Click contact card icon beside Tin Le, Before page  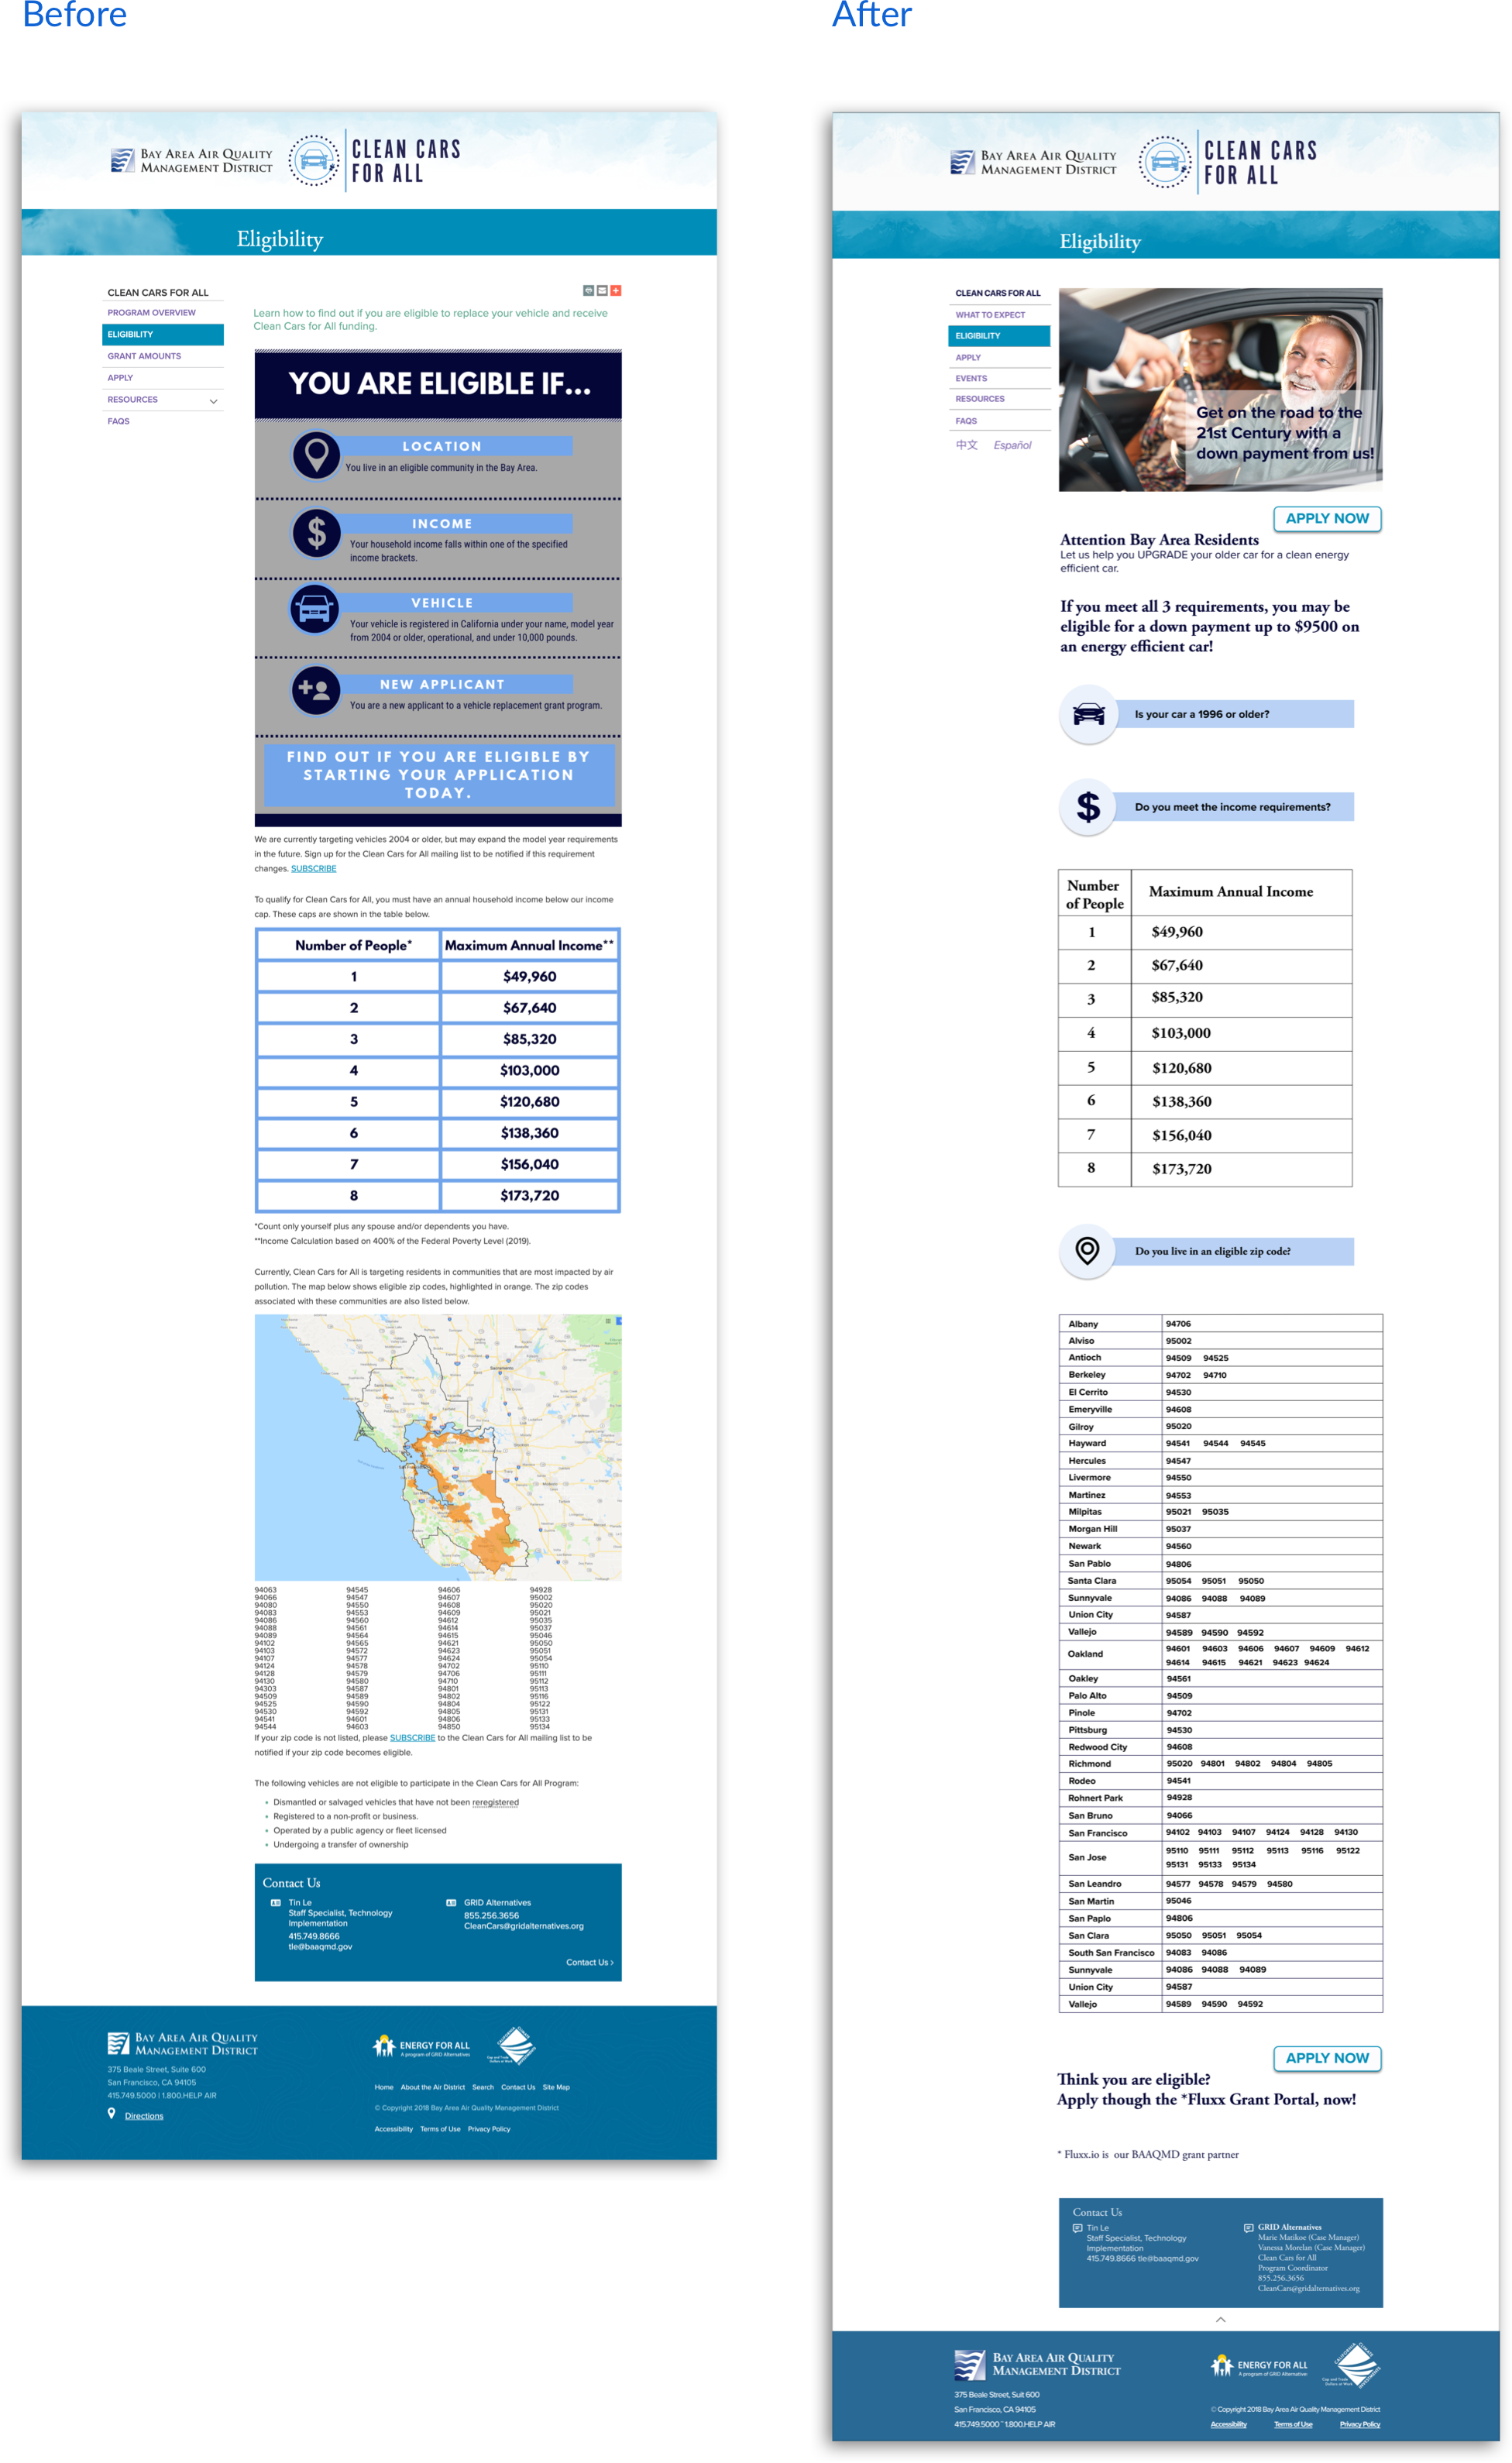point(276,1903)
